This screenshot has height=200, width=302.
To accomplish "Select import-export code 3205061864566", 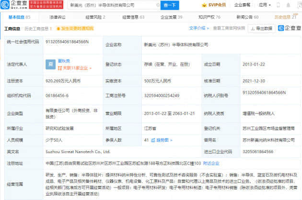I will tap(258, 152).
